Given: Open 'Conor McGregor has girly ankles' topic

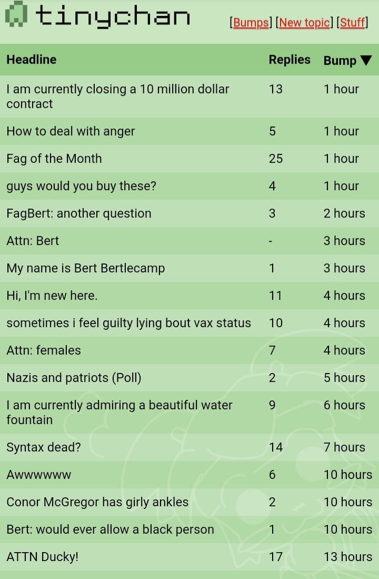Looking at the screenshot, I should pos(97,502).
